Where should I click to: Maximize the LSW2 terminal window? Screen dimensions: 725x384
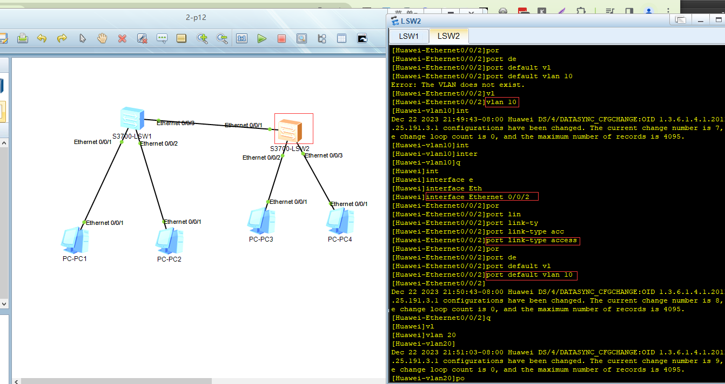coord(717,20)
